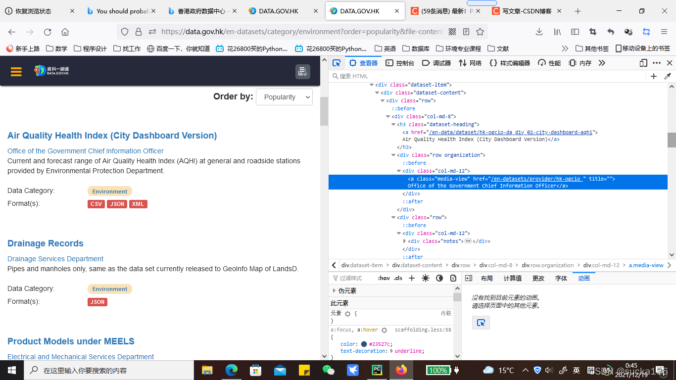Click the eyedropper color picker icon
Screen dimensions: 676x380
(x=668, y=76)
